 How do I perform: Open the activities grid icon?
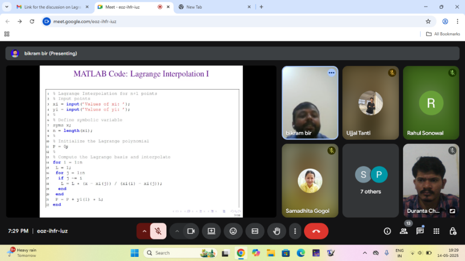point(436,231)
